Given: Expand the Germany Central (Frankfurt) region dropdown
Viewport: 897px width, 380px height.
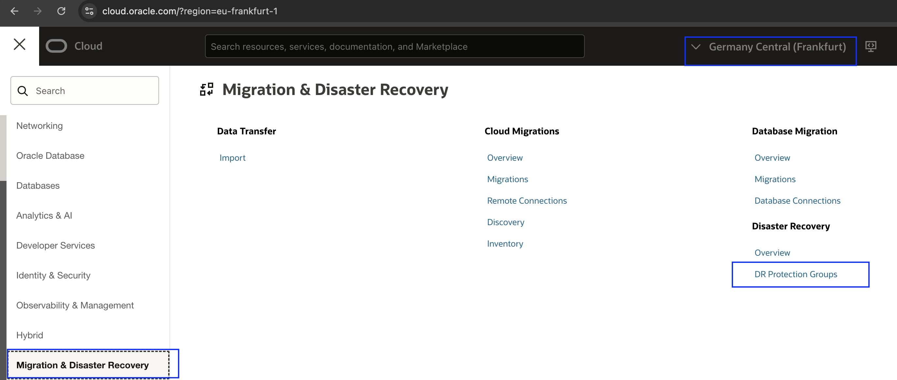Looking at the screenshot, I should click(x=770, y=47).
